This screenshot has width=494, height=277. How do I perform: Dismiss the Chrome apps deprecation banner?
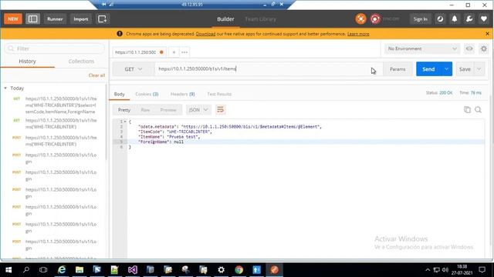coord(487,34)
